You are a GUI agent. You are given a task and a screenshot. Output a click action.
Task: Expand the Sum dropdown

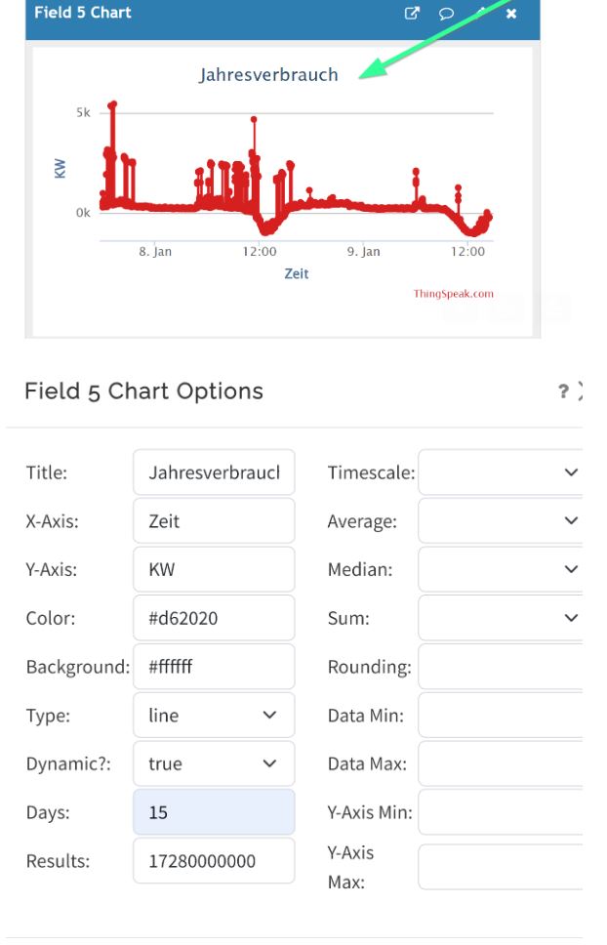click(500, 618)
